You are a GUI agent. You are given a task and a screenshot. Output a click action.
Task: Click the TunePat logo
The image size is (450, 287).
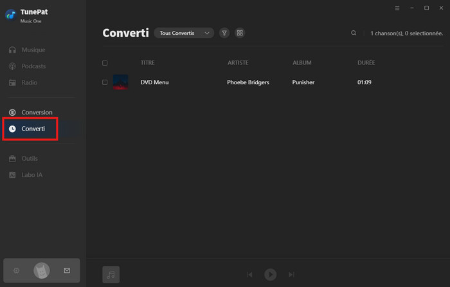[x=11, y=15]
